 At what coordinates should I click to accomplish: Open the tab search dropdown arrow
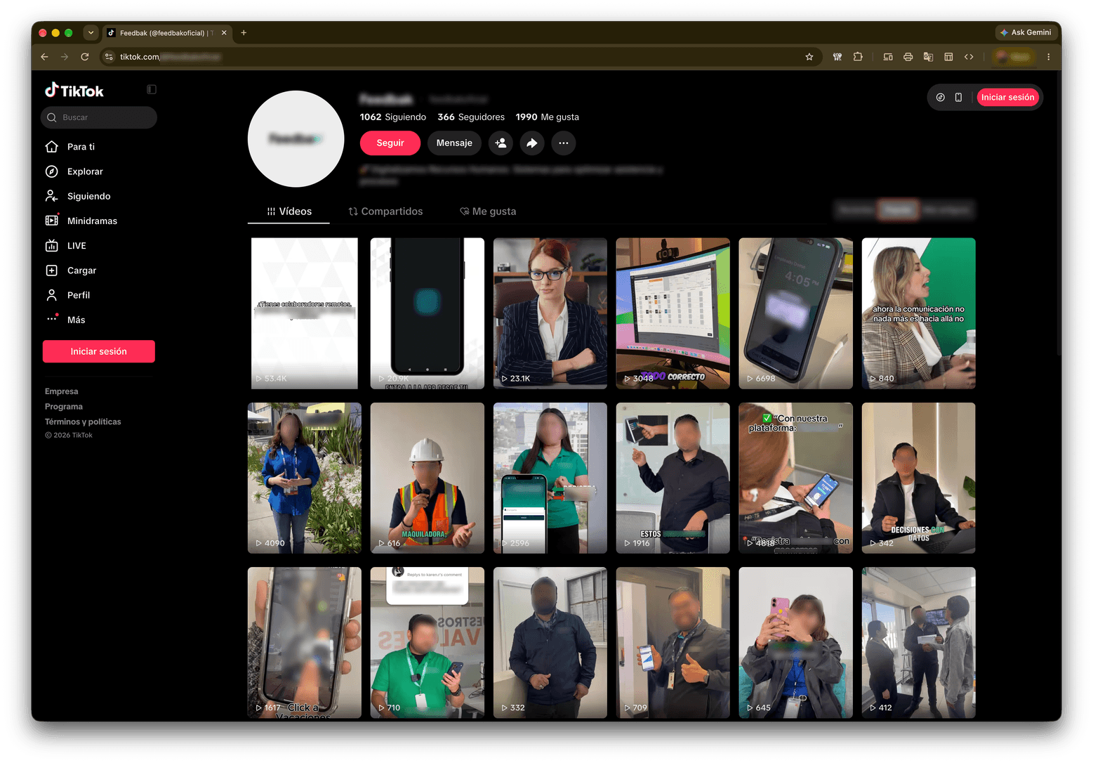pyautogui.click(x=91, y=32)
